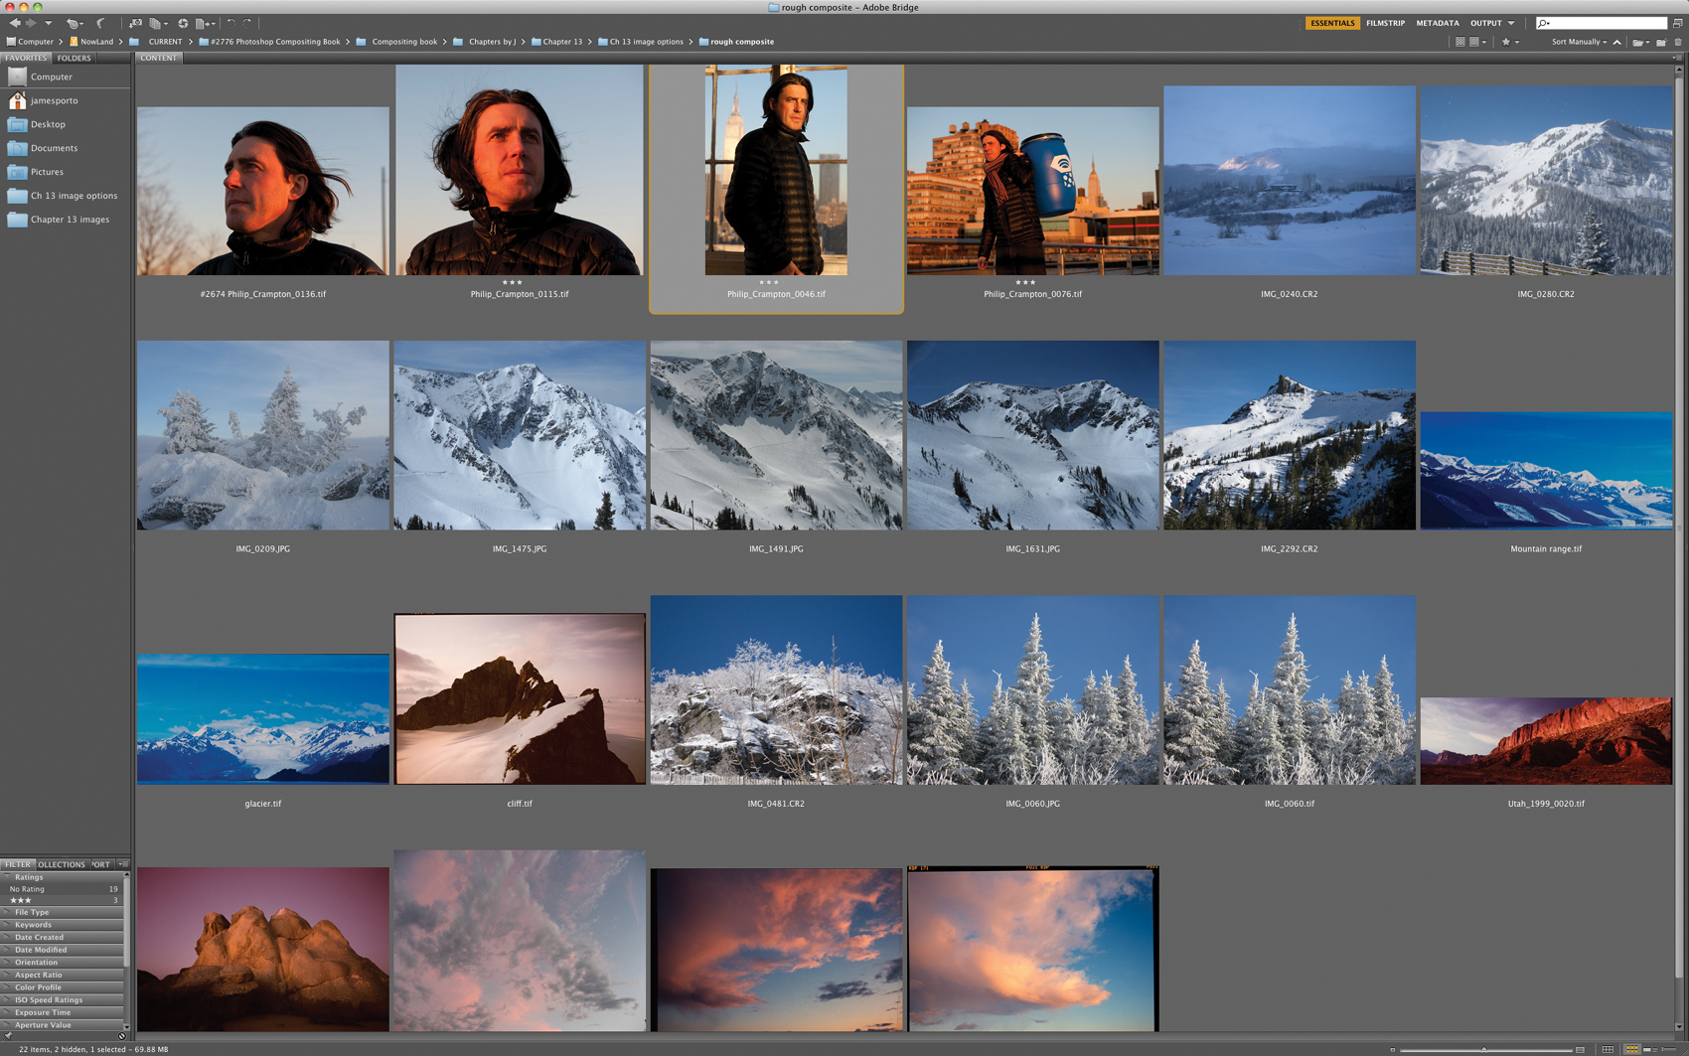Click the Create new folder icon
This screenshot has width=1689, height=1056.
[x=1661, y=42]
